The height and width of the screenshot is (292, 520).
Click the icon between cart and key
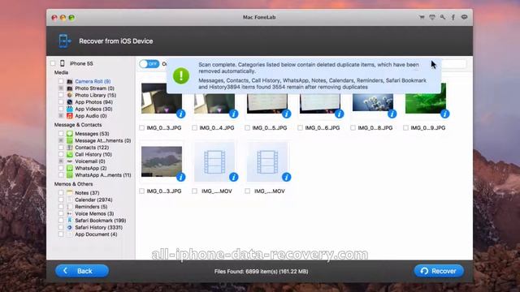[x=432, y=17]
